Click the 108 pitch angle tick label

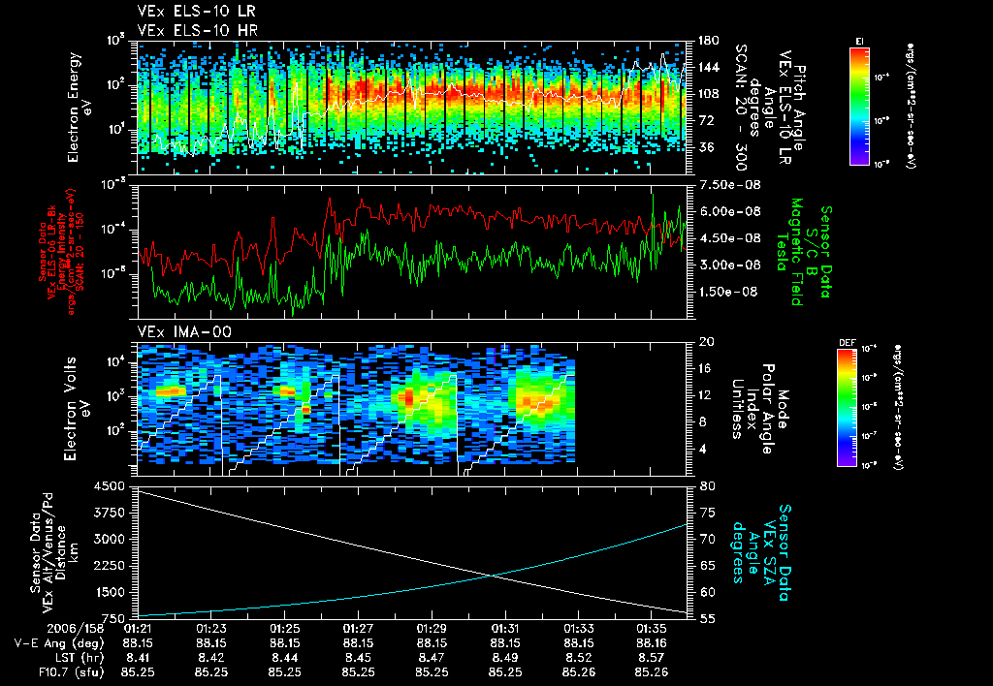click(x=709, y=94)
